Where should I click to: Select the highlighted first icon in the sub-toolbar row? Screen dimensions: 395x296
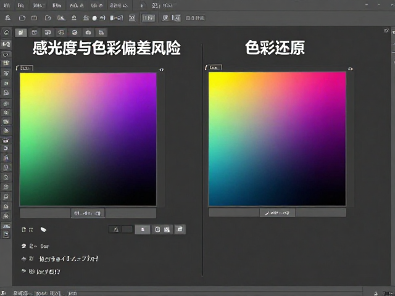tap(21, 33)
